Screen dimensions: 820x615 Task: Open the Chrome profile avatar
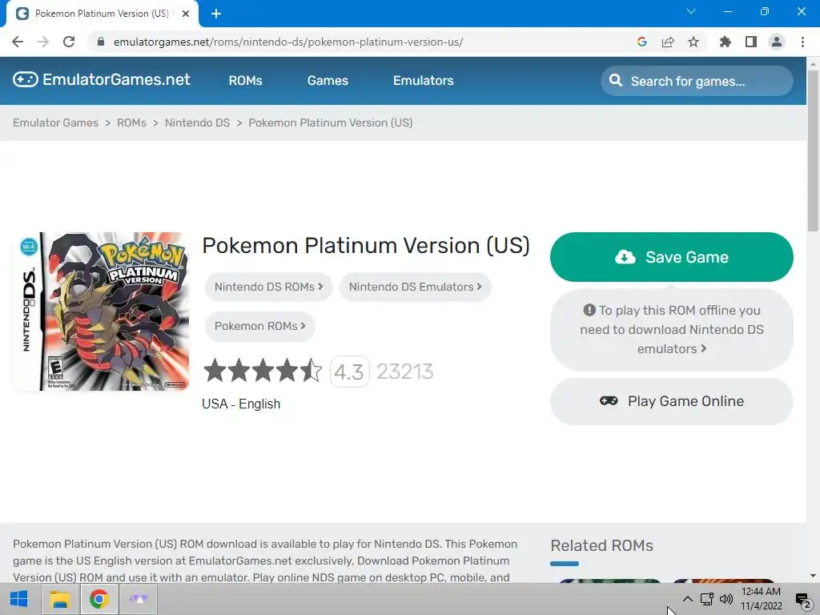777,42
